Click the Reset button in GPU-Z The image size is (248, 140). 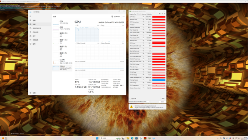click(163, 98)
